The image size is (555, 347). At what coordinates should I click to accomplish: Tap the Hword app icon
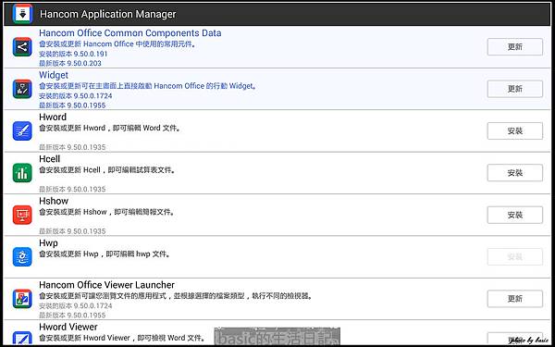click(22, 130)
